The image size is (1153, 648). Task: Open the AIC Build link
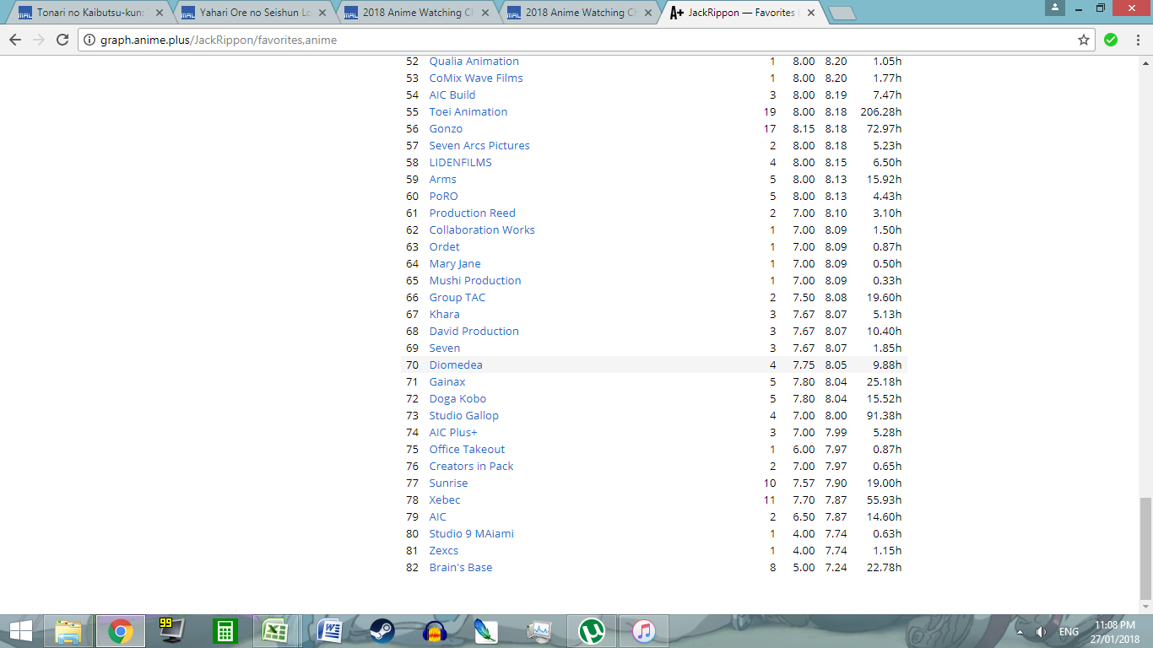point(452,94)
